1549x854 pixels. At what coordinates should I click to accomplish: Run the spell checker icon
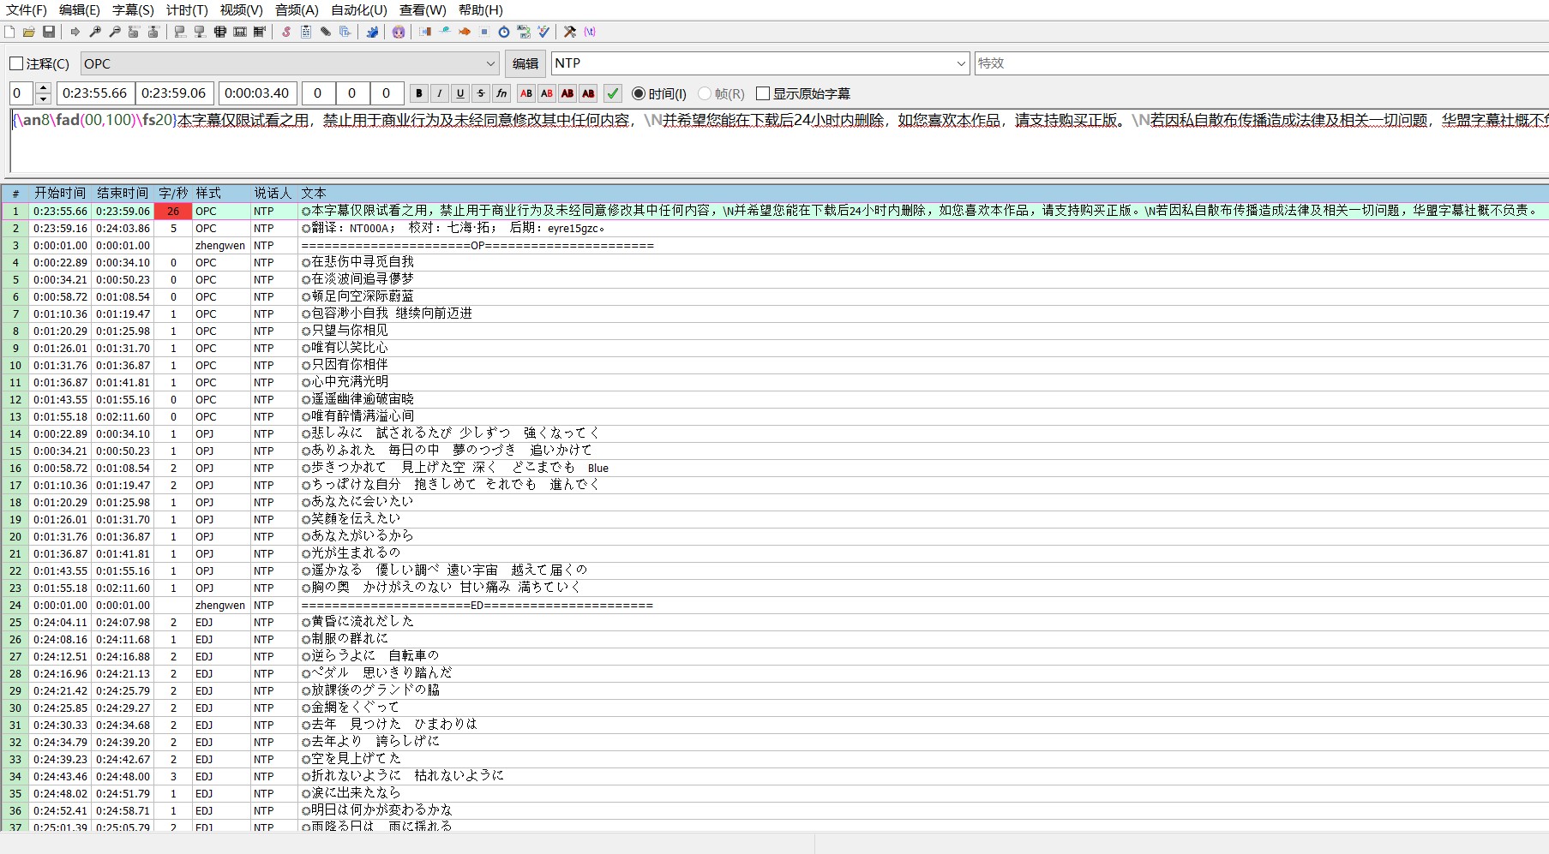[x=543, y=32]
